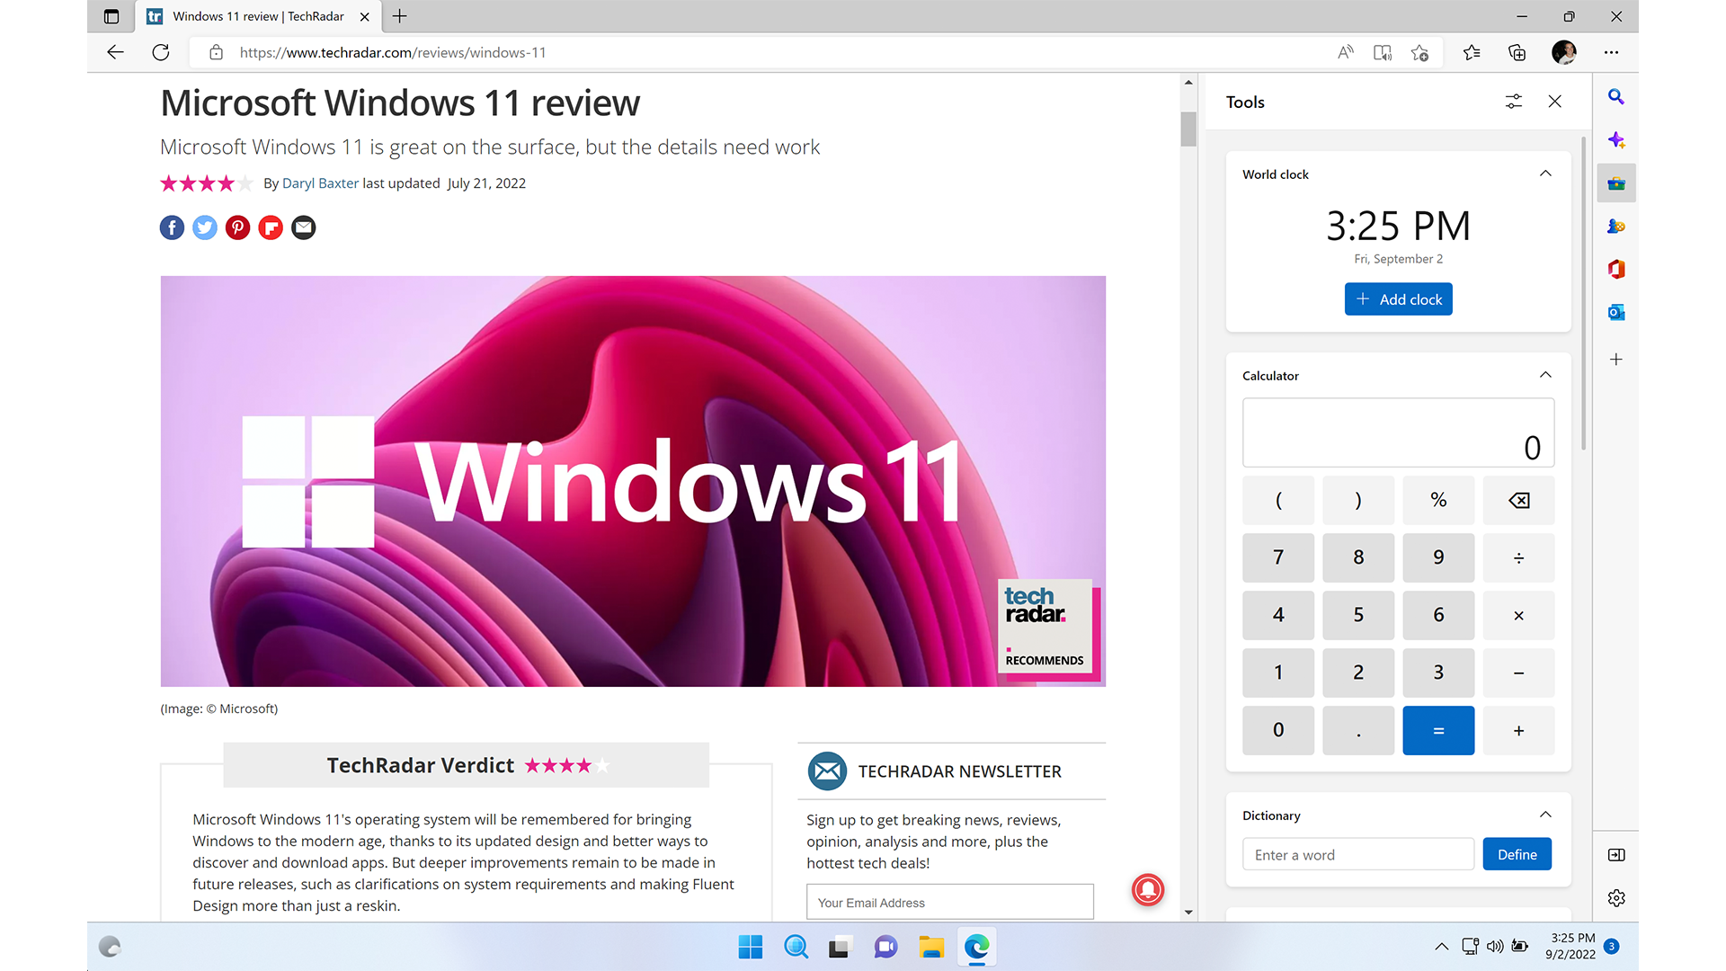
Task: Click the Edge browser Favorites icon
Action: click(1470, 52)
